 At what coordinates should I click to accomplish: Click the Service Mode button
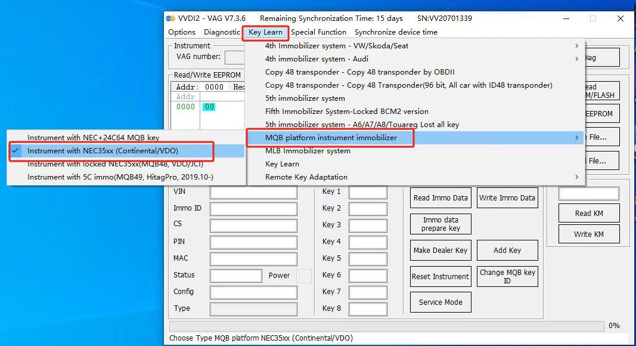pyautogui.click(x=440, y=302)
